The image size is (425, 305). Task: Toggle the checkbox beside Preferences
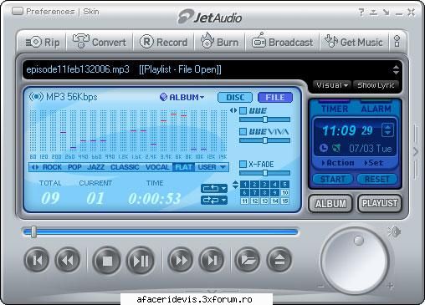click(18, 11)
